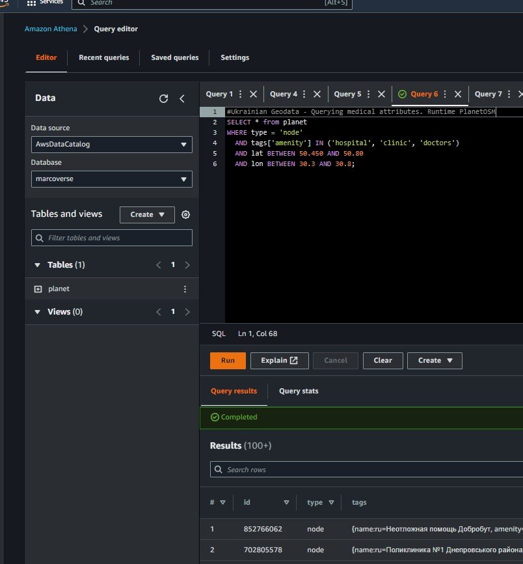Refresh the Data panel
The width and height of the screenshot is (523, 564).
coord(163,98)
